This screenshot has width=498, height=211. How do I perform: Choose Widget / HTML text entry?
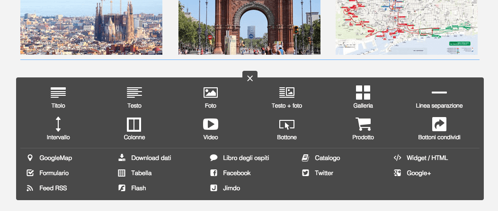427,158
